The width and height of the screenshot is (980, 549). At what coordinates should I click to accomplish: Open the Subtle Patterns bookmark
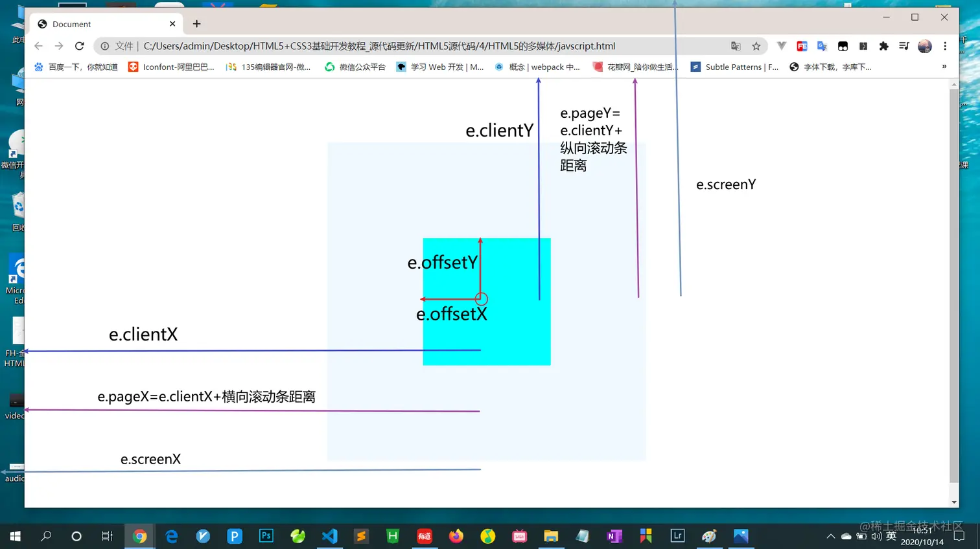(734, 67)
